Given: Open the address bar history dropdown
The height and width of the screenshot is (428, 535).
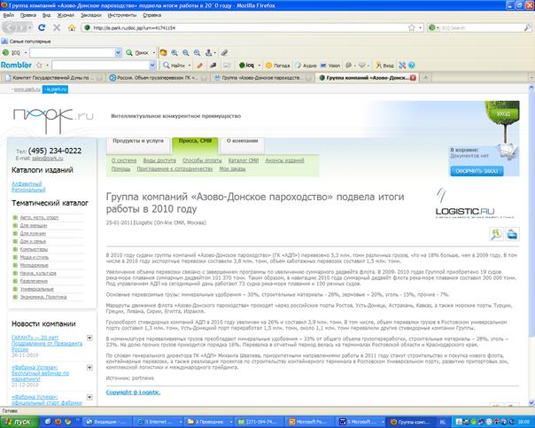Looking at the screenshot, I should pyautogui.click(x=421, y=28).
